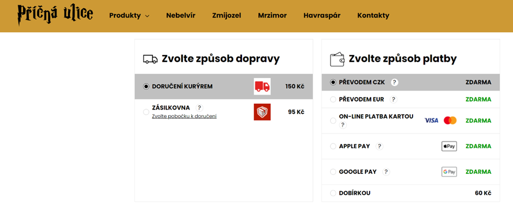This screenshot has height=208, width=513.
Task: Open Mrzimor menu item
Action: tap(272, 15)
